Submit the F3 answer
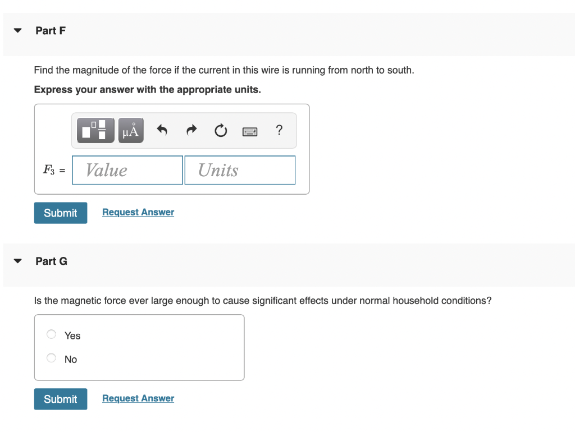 point(60,213)
